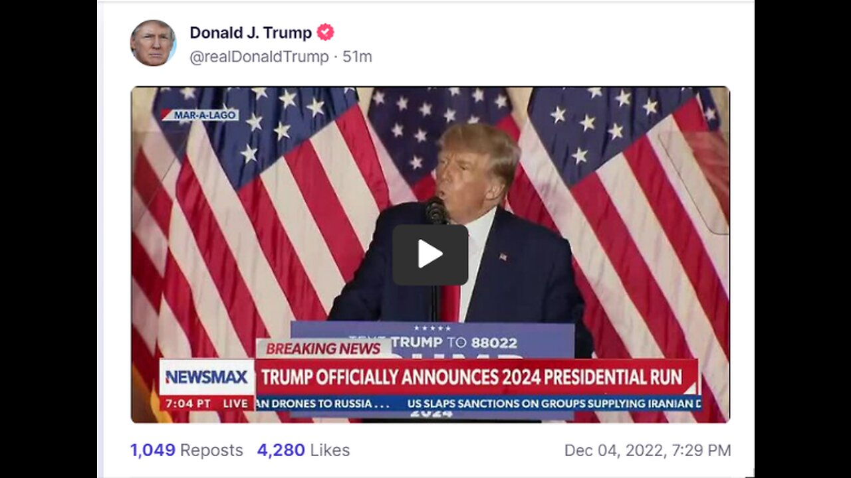Click the BREAKING NEWS banner
The width and height of the screenshot is (851, 478).
323,349
